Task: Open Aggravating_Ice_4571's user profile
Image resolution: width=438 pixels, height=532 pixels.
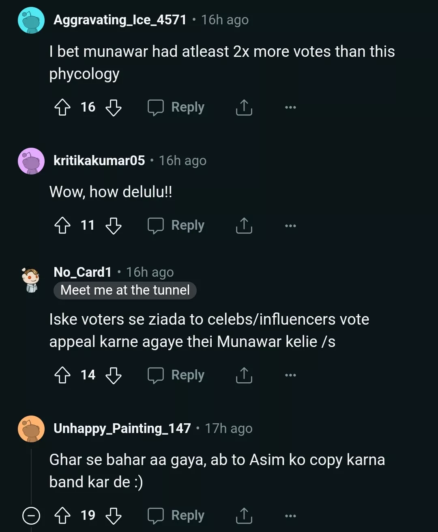Action: 120,20
